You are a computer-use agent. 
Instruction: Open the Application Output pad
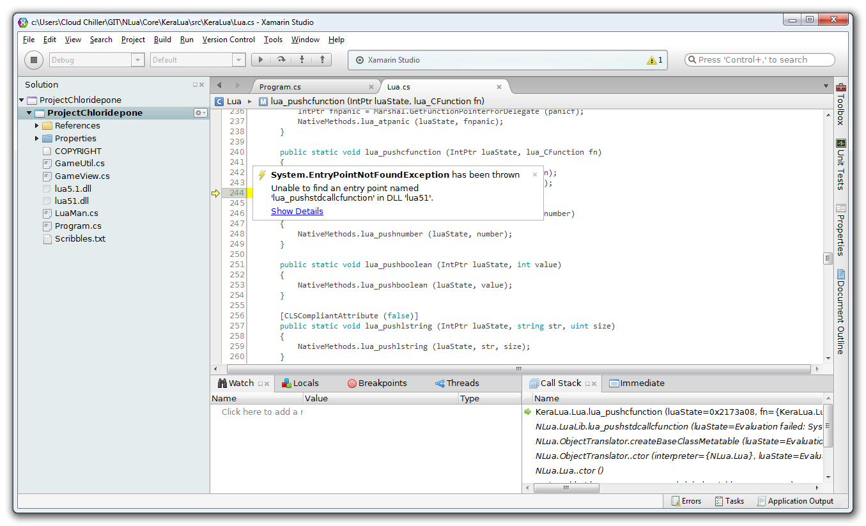[795, 501]
